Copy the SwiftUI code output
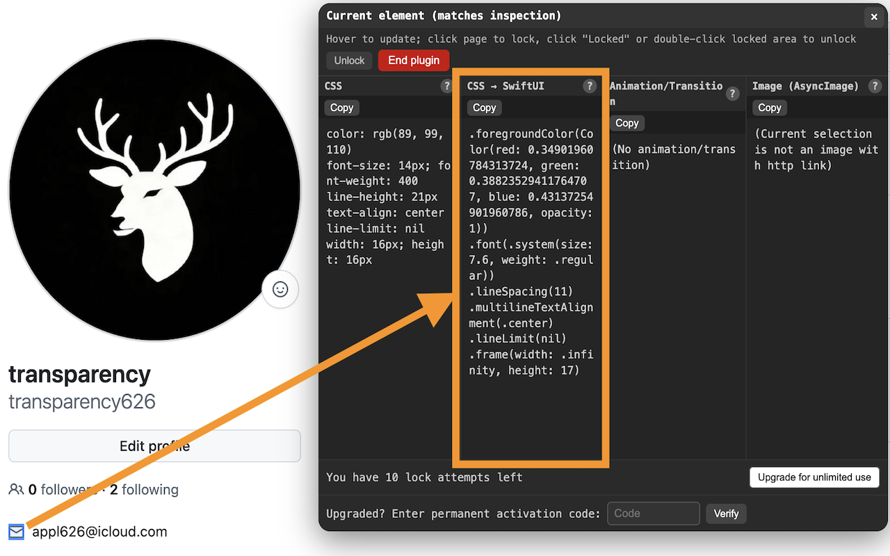Image resolution: width=890 pixels, height=556 pixels. click(x=484, y=108)
